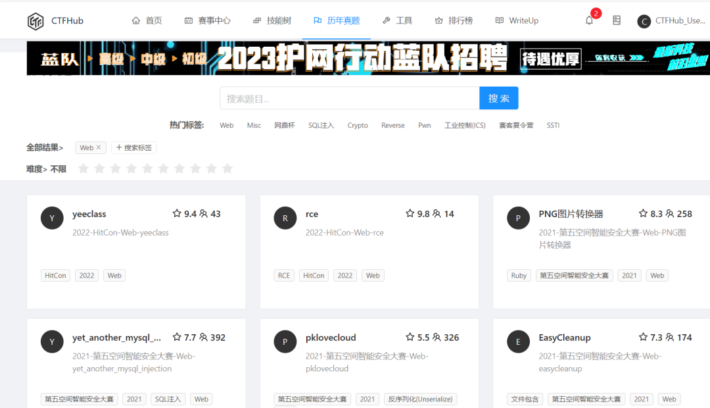Open the rce challenge title
The image size is (710, 408).
click(312, 214)
